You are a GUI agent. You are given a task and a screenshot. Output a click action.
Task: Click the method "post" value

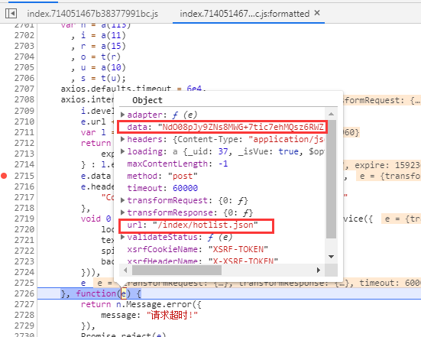click(x=183, y=177)
